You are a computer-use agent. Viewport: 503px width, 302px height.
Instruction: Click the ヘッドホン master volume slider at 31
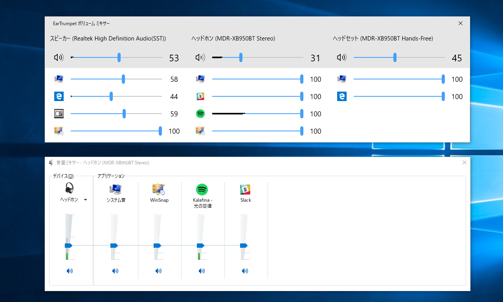(258, 58)
